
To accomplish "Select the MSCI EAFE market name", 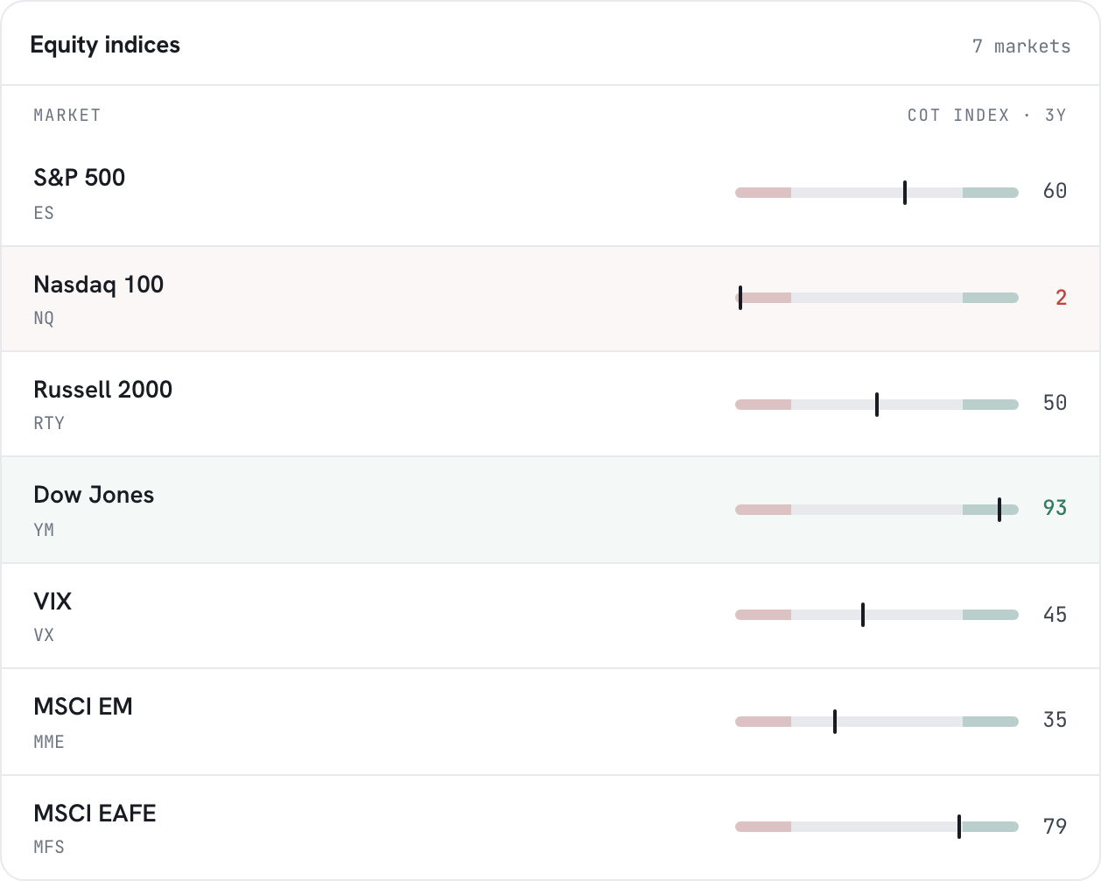I will (95, 814).
